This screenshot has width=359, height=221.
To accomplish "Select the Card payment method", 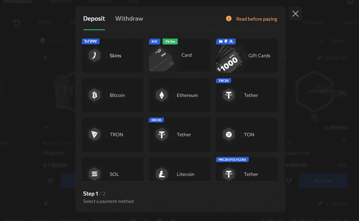I will [180, 55].
